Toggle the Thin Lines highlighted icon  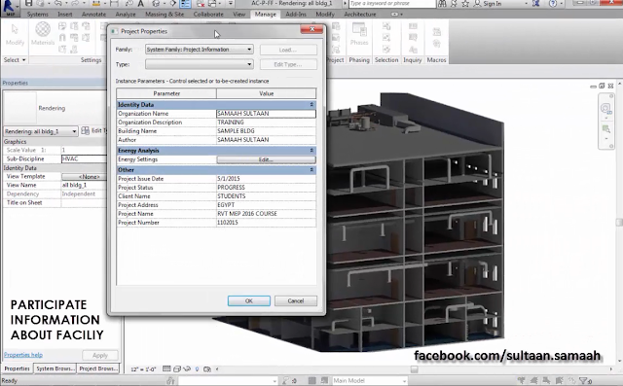coord(185,4)
